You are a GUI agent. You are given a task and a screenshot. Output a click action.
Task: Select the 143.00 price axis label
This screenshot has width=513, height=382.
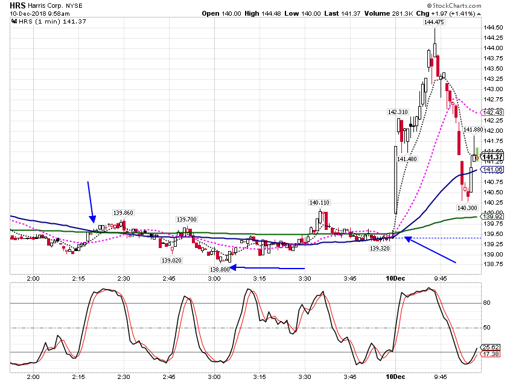pos(493,89)
